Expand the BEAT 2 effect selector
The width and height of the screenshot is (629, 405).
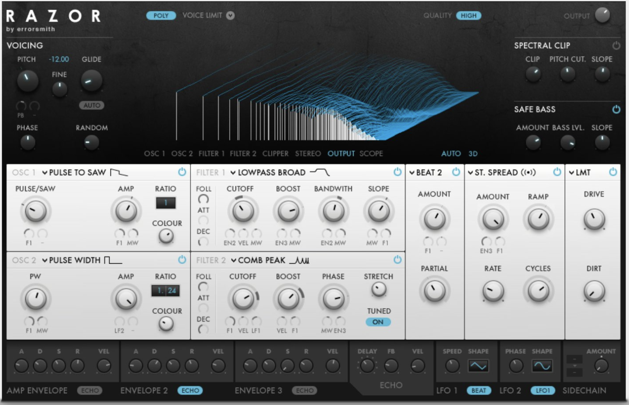(x=412, y=172)
